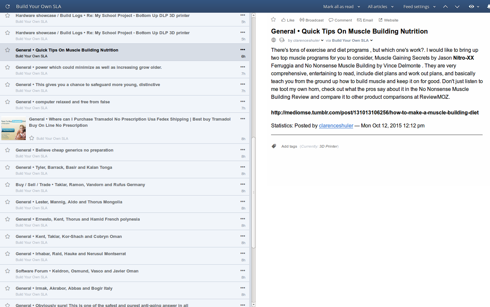Toggle star on 'computer relaxed and free' entry
The width and height of the screenshot is (490, 307).
click(x=7, y=102)
